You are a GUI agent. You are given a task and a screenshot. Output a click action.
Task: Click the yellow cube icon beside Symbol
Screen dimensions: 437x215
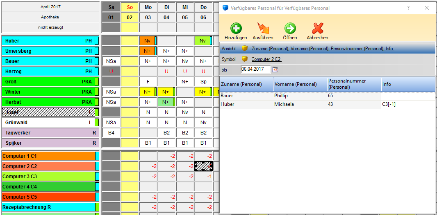click(245, 59)
